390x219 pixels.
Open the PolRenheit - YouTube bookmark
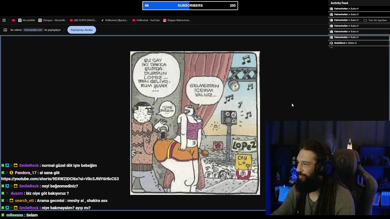pyautogui.click(x=146, y=20)
